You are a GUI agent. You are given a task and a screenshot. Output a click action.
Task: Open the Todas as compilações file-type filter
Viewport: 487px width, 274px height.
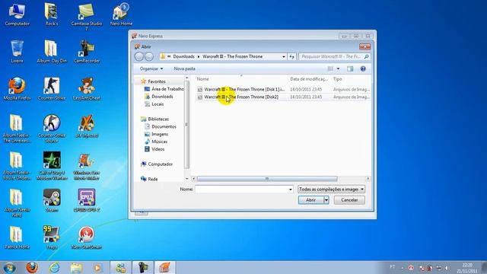(332, 190)
